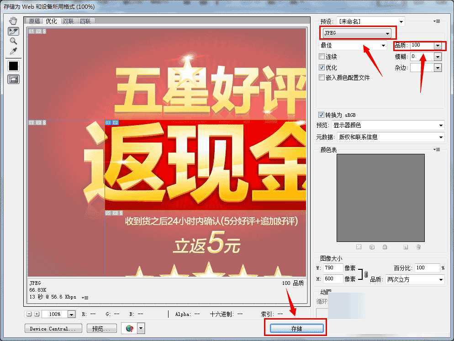Viewport: 454px width, 341px height.
Task: Select the Zoom tool
Action: pyautogui.click(x=13, y=41)
